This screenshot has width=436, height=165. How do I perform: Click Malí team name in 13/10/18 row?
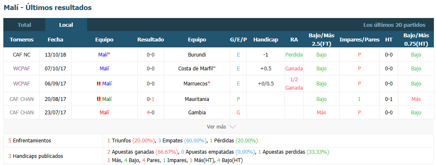point(103,55)
